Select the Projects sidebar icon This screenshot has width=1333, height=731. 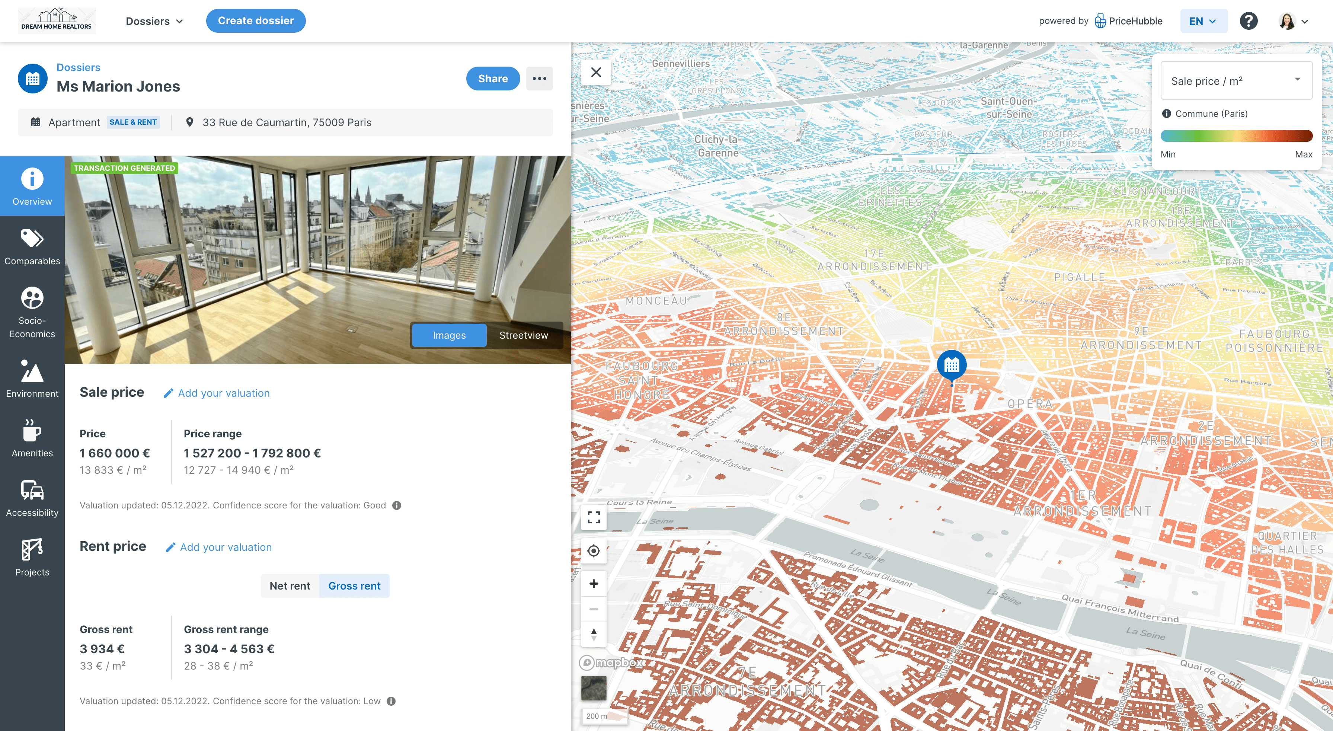pos(32,558)
